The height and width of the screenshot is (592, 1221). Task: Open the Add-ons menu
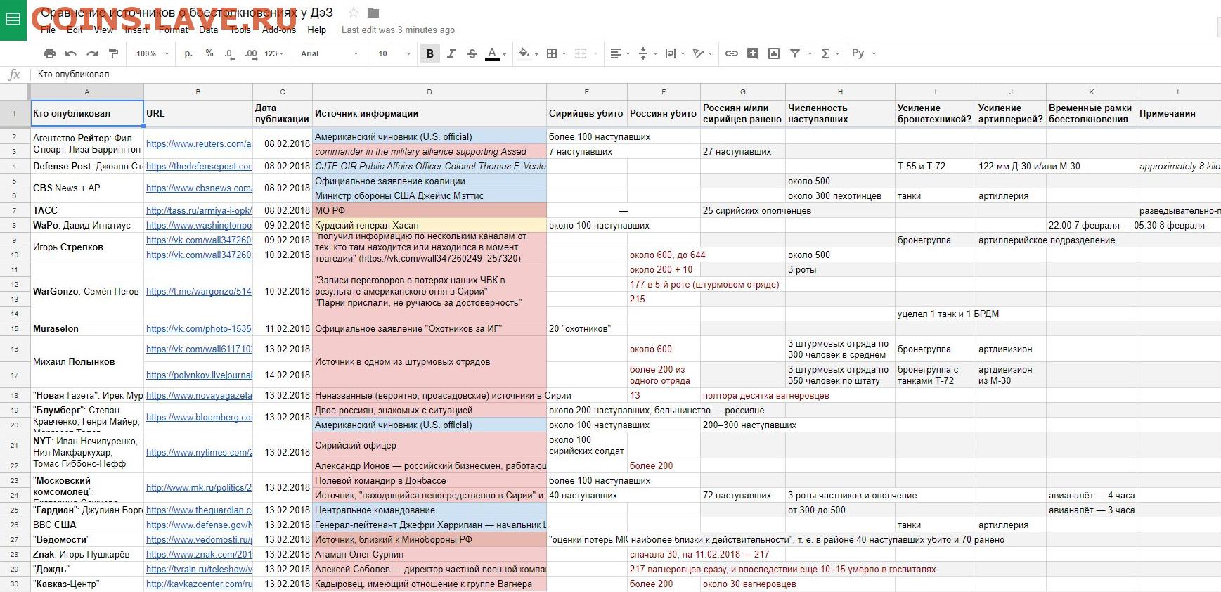tap(279, 30)
